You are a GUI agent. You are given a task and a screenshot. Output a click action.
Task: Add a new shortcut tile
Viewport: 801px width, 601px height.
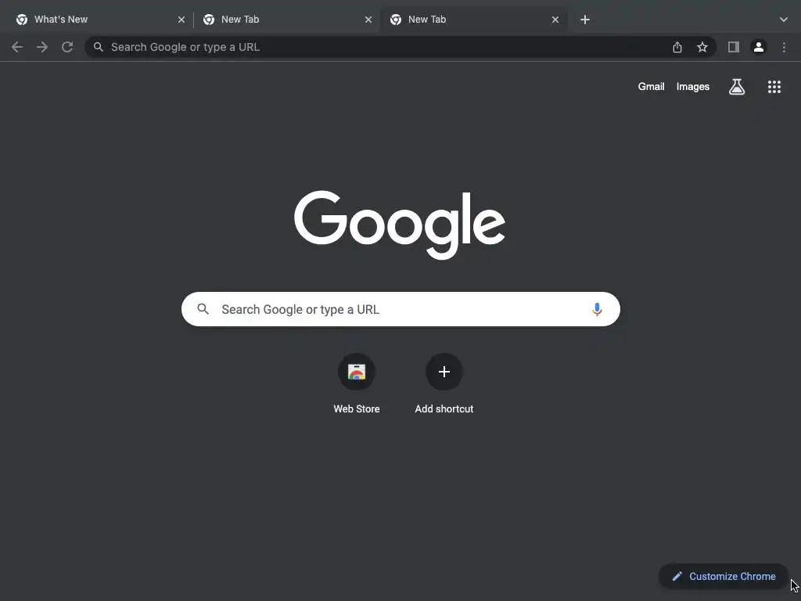[444, 372]
